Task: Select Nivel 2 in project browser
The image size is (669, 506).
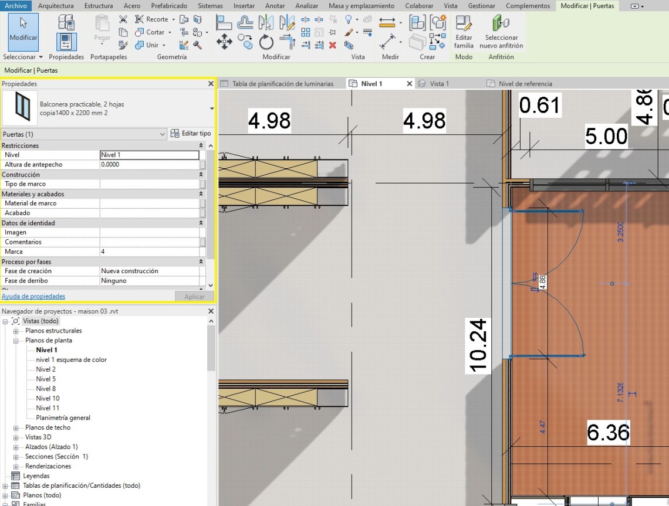Action: pos(46,369)
